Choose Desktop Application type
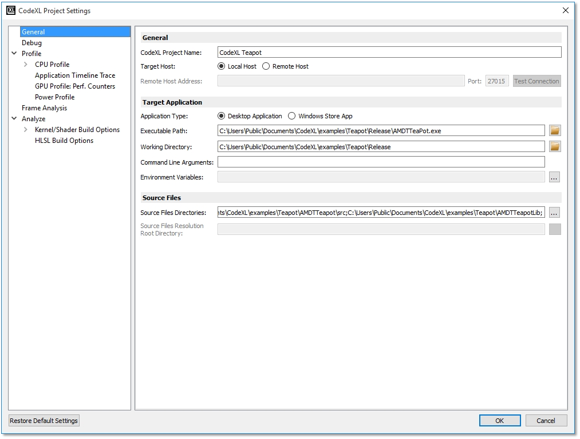The image size is (580, 439). (x=221, y=116)
